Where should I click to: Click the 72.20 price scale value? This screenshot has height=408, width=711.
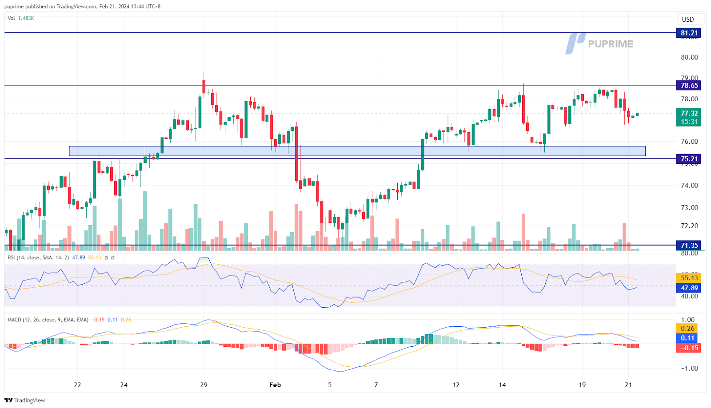(x=689, y=226)
